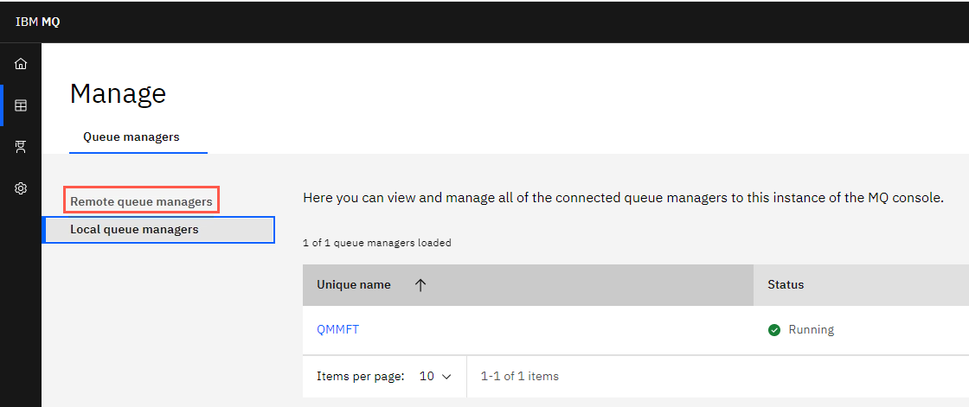
Task: Click the 'Here you can view and manage' description
Action: [x=624, y=198]
